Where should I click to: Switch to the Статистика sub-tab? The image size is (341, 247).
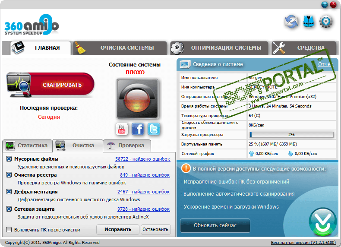pyautogui.click(x=27, y=146)
